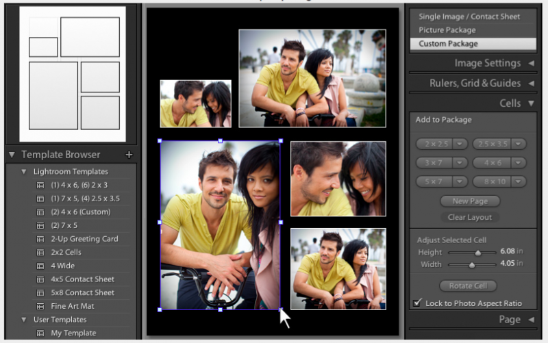Switch to Picture Package layout style
Screen dimensions: 548x343
(x=447, y=30)
